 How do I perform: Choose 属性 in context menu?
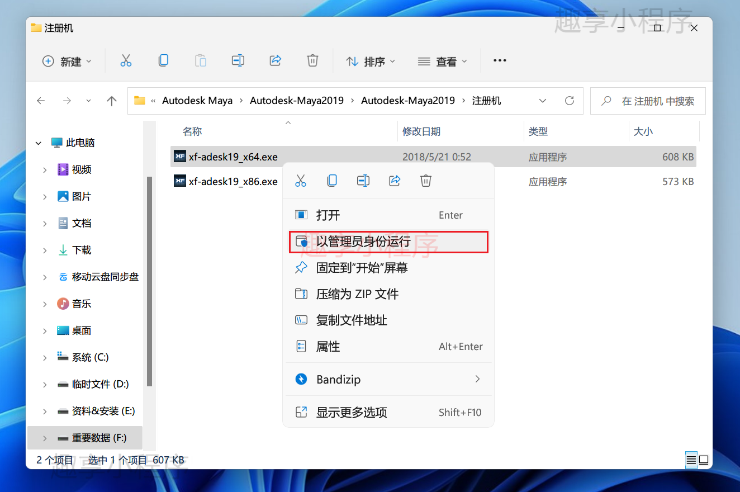click(388, 347)
